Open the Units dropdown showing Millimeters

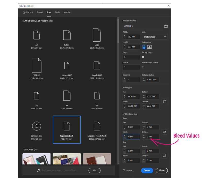point(155,37)
